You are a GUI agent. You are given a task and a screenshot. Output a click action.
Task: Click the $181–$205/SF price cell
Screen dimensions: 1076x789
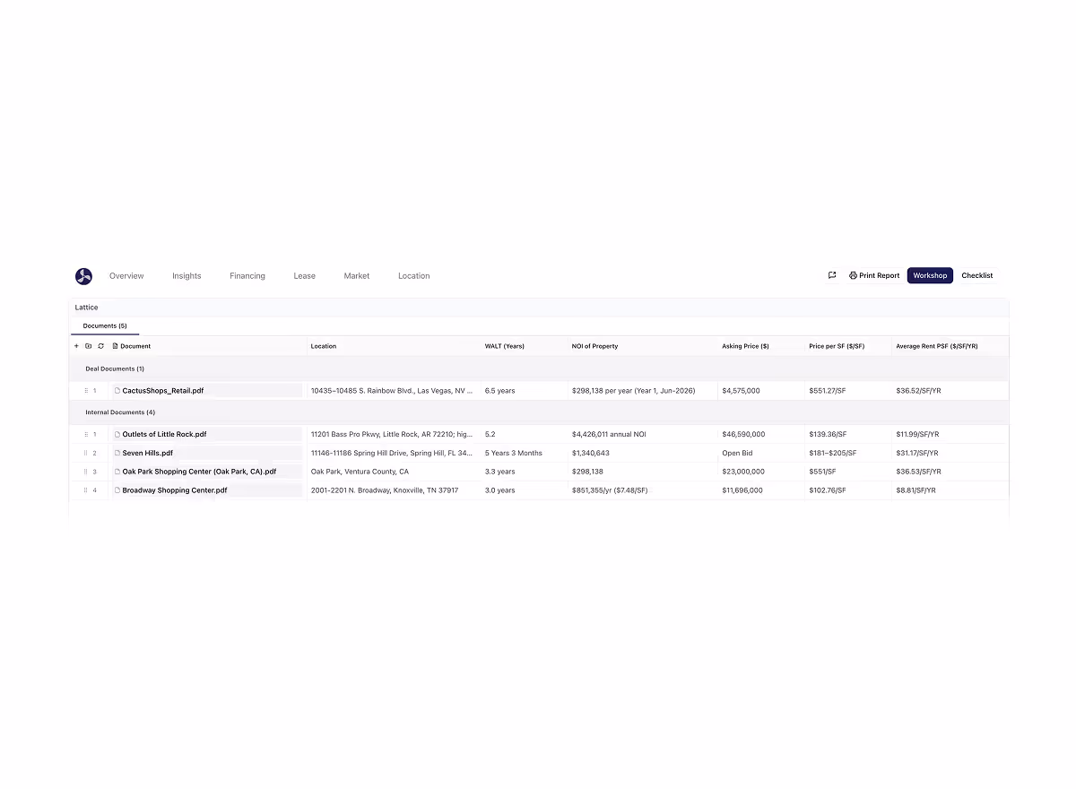click(x=848, y=453)
